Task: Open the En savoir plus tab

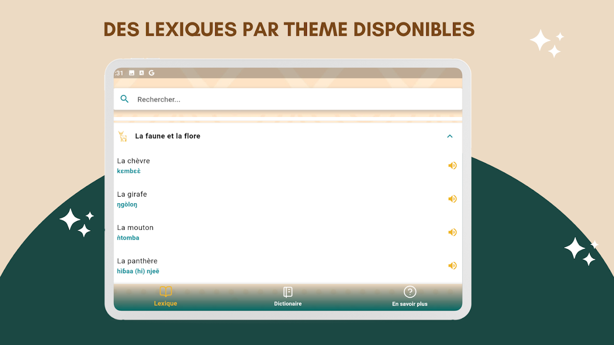Action: pos(410,297)
